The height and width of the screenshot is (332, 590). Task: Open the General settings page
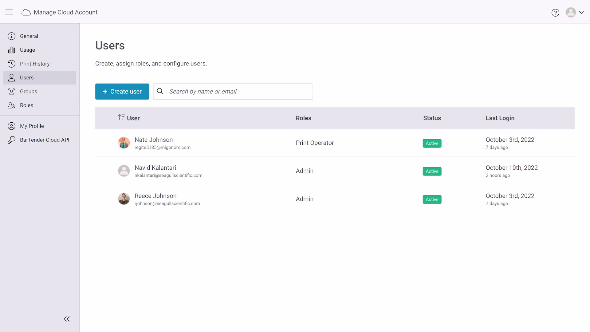tap(29, 36)
